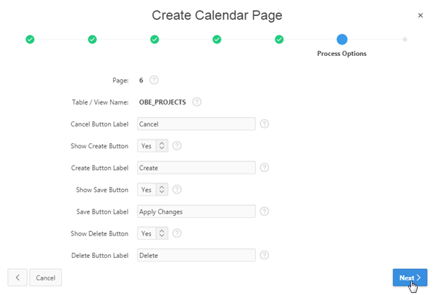Click help icon beside Show Delete Button
This screenshot has width=435, height=295.
pos(177,233)
